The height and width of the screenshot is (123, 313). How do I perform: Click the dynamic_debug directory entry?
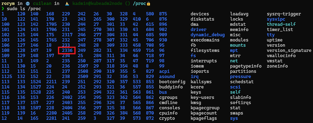(x=207, y=35)
